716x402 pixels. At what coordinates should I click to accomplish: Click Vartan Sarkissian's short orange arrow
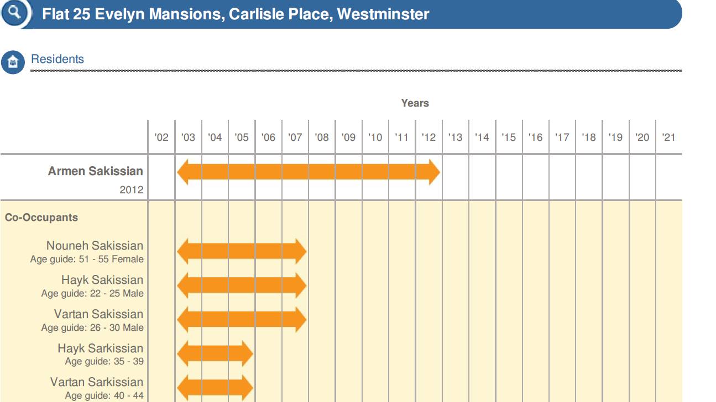(x=215, y=388)
